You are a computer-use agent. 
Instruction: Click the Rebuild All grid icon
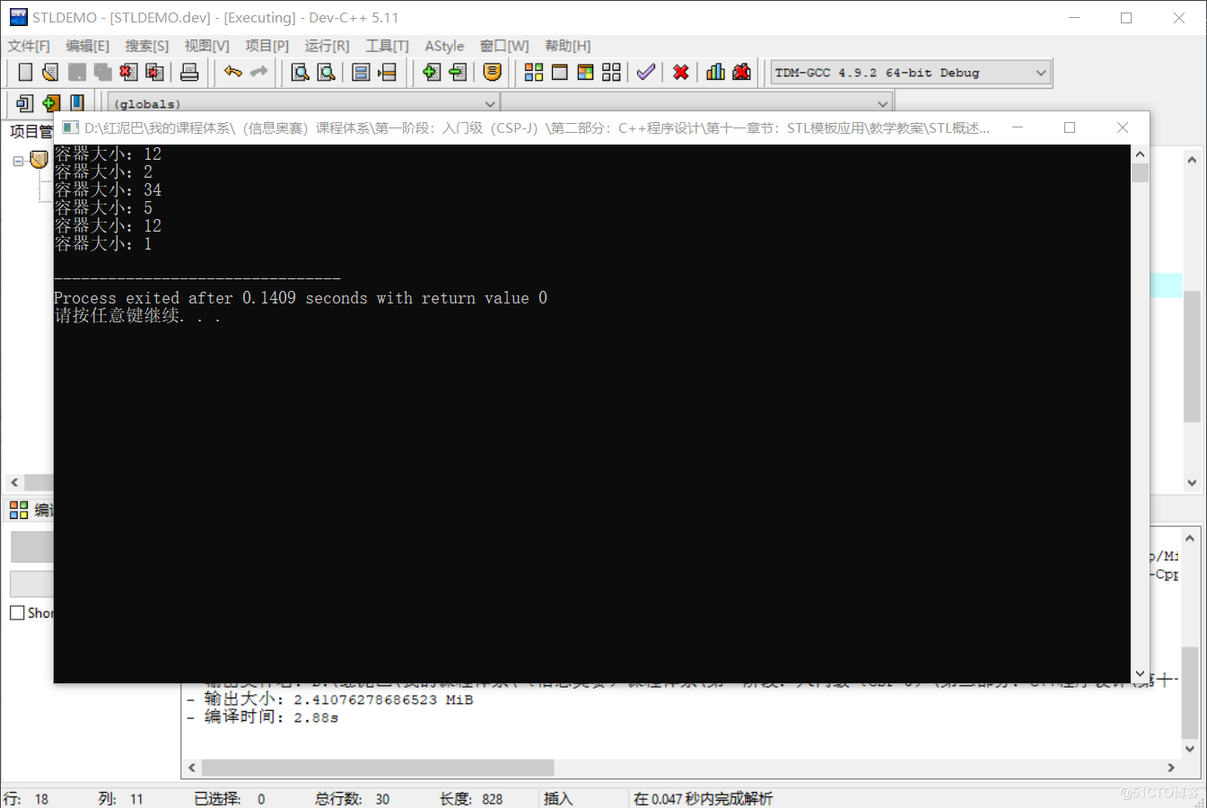click(x=612, y=73)
